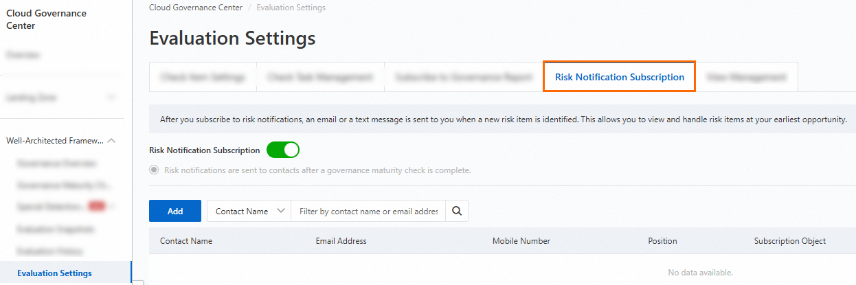Select the governance maturity check radio button

pos(154,170)
